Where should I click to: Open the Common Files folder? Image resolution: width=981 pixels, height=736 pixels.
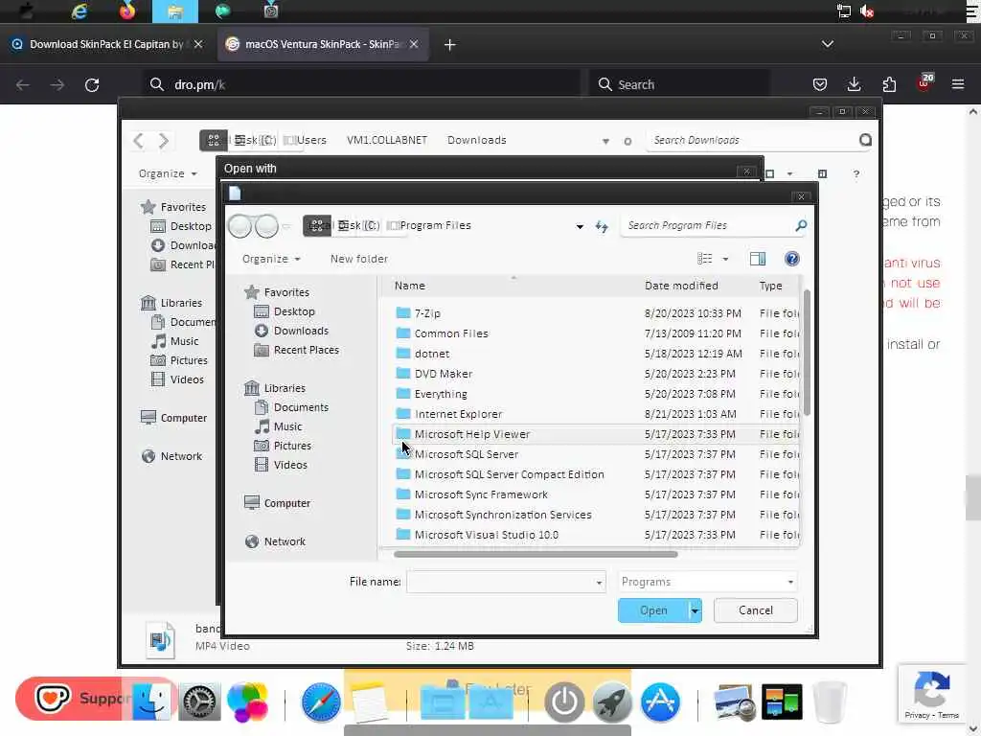click(x=451, y=333)
